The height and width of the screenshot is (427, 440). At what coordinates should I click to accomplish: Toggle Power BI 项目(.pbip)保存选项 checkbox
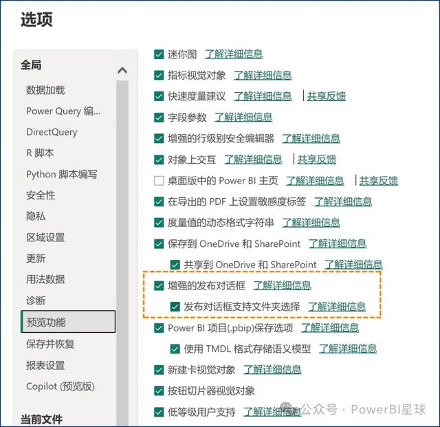click(159, 328)
